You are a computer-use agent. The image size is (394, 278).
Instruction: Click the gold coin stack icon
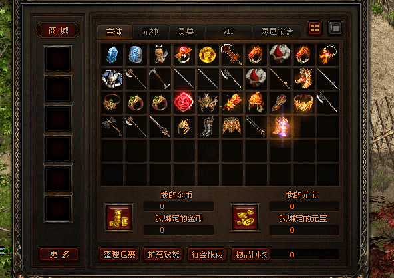point(119,217)
